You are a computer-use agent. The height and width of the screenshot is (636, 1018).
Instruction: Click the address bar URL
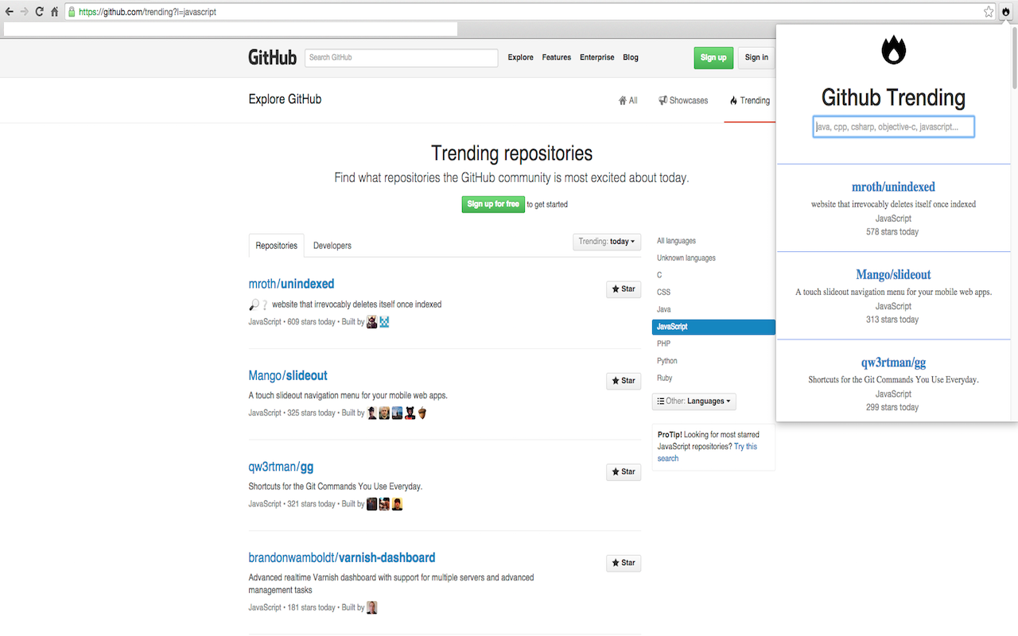coord(147,12)
